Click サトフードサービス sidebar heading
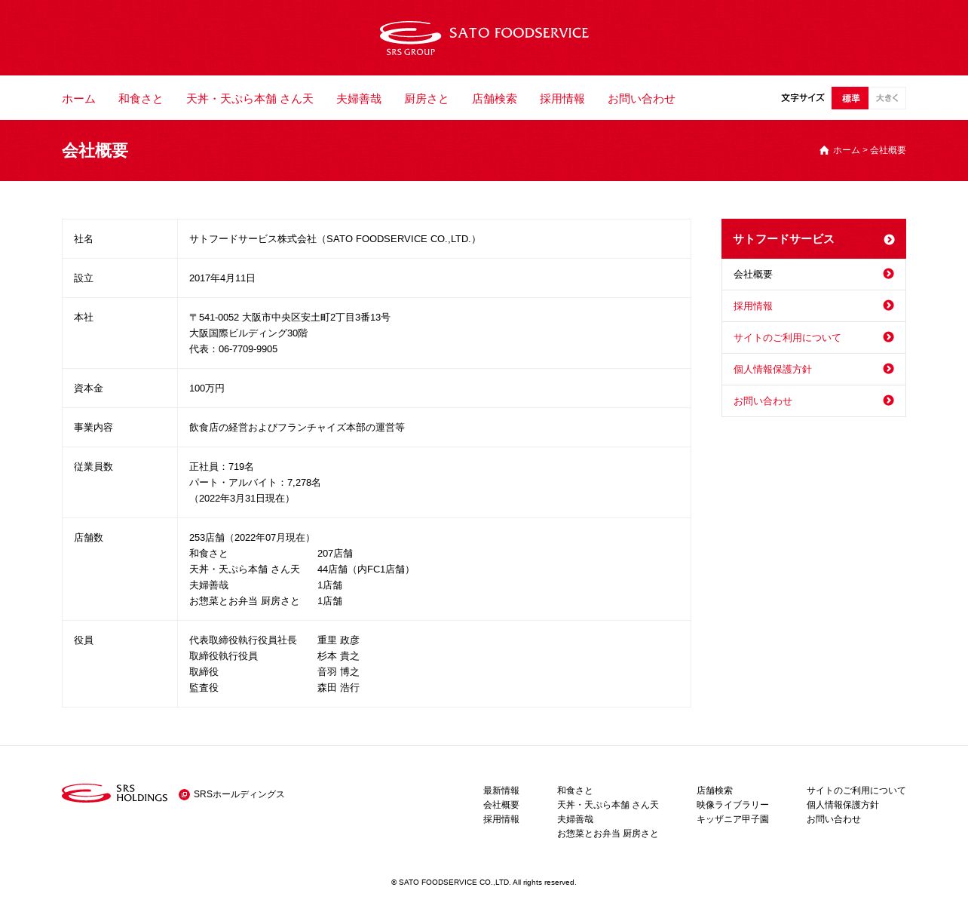968x924 pixels. click(x=813, y=238)
